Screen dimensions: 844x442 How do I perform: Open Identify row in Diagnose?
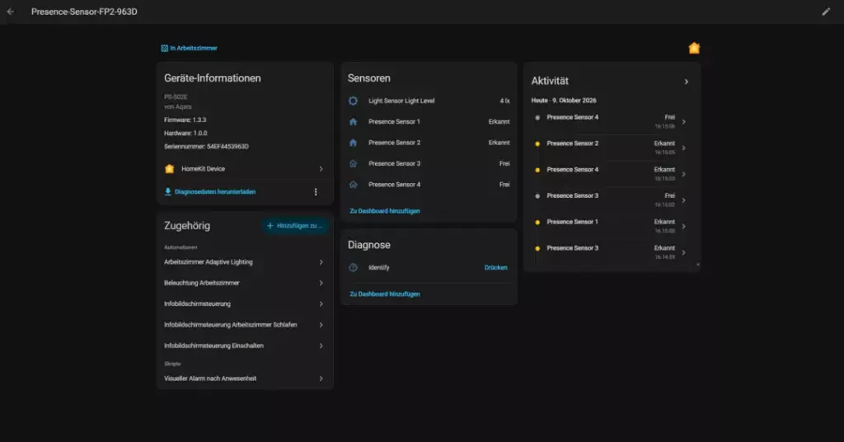(x=429, y=267)
